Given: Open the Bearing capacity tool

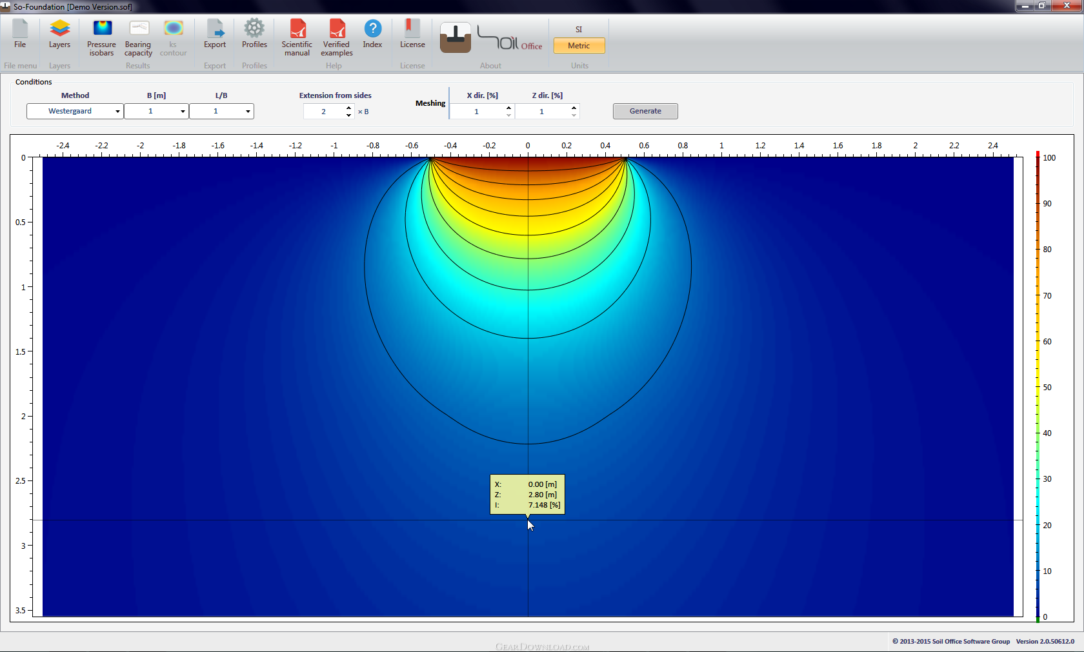Looking at the screenshot, I should tap(138, 37).
